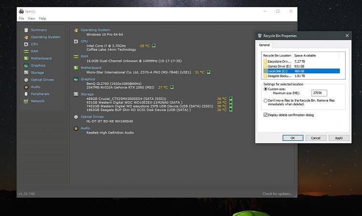Click the Graphics monitor icon in sidebar
Image resolution: width=362 pixels, height=216 pixels.
coord(26,66)
